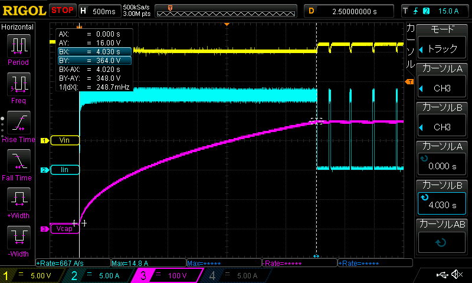Viewport: 472px width, 283px height.
Task: Click the highlighted BX = 4.030 s readout
Action: tap(94, 52)
